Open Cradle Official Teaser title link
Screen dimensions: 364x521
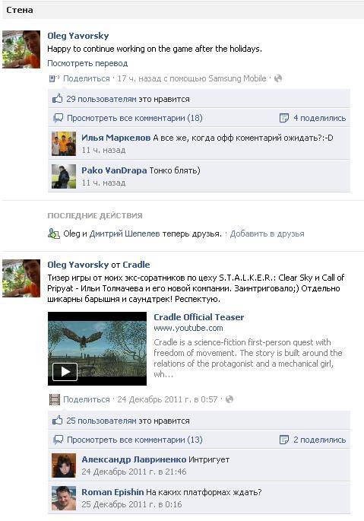pyautogui.click(x=198, y=317)
